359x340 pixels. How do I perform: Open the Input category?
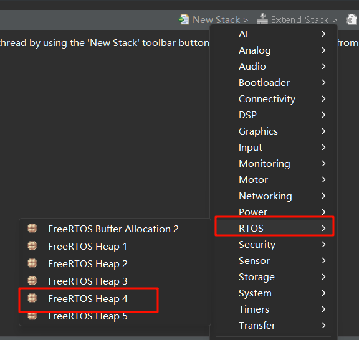click(x=274, y=148)
